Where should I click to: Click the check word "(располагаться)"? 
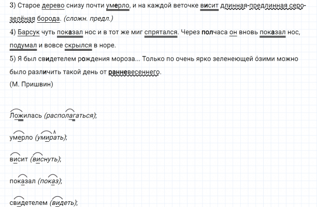[70, 115]
